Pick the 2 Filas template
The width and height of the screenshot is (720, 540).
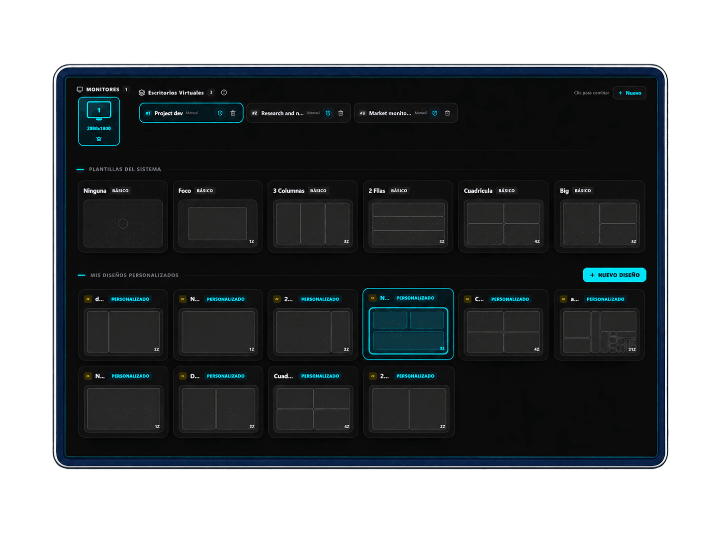[x=408, y=216]
